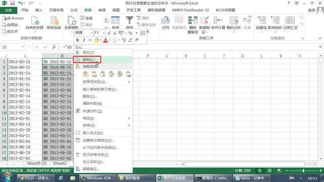Expand Paste Special (选择性粘贴) submenu arrow
The image size is (324, 182).
pos(129,82)
